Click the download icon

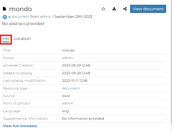pyautogui.click(x=114, y=9)
